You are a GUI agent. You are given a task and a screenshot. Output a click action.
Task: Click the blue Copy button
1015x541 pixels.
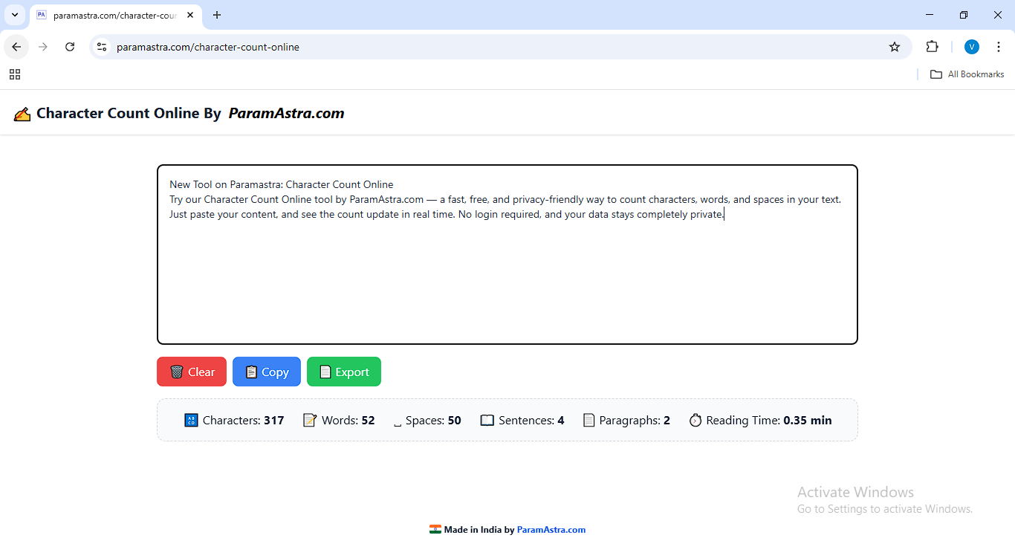[x=267, y=372]
